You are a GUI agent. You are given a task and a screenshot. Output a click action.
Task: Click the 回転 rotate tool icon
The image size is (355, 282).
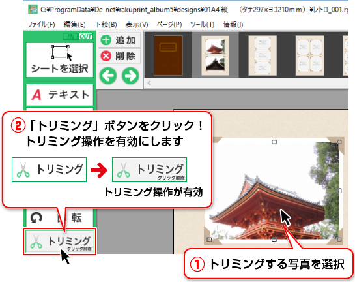coord(36,218)
